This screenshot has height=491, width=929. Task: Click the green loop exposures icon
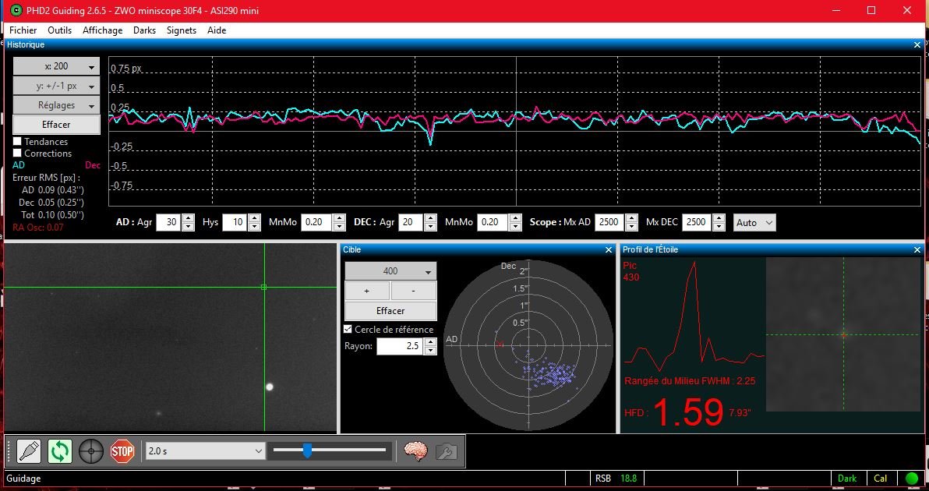coord(60,450)
